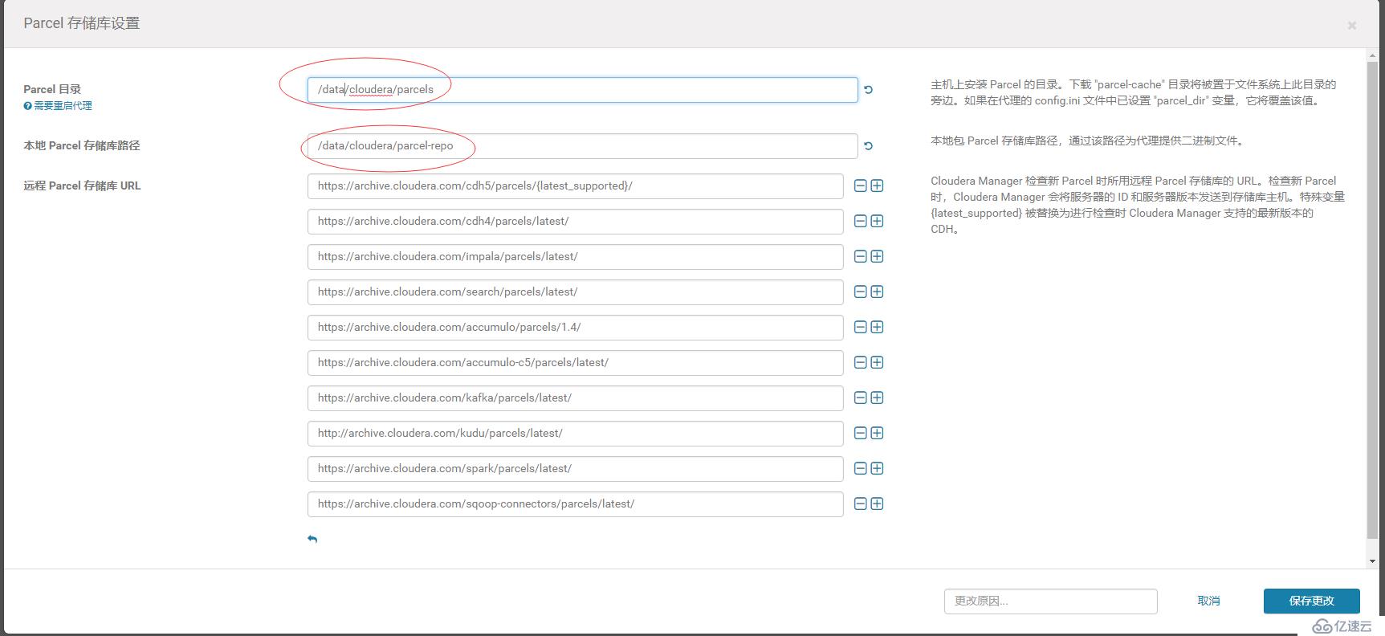Add a row after accumulo-c5 URL
This screenshot has height=636, width=1385.
click(x=878, y=362)
